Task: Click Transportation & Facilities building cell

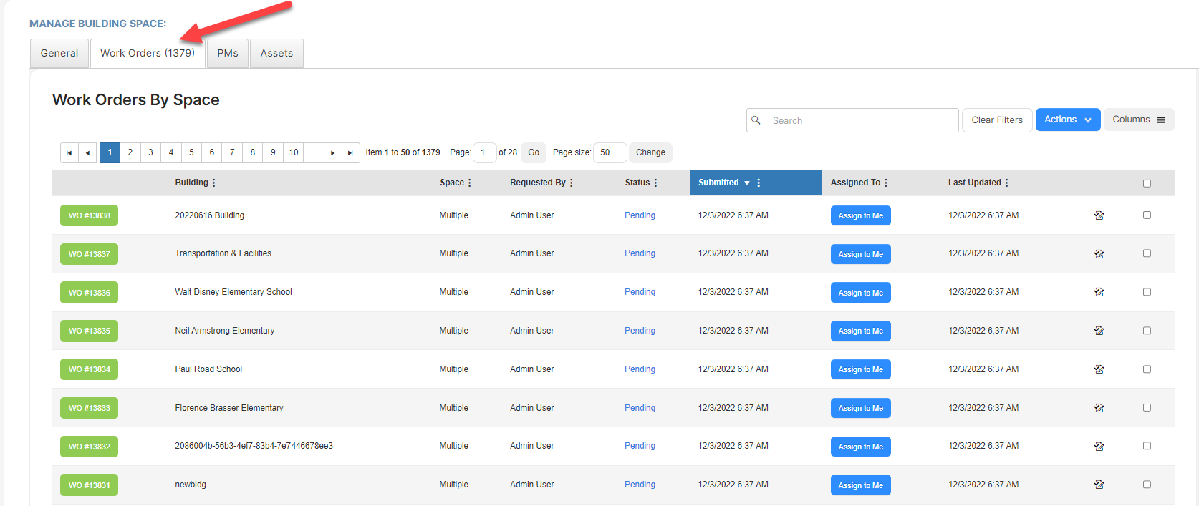Action: [223, 253]
